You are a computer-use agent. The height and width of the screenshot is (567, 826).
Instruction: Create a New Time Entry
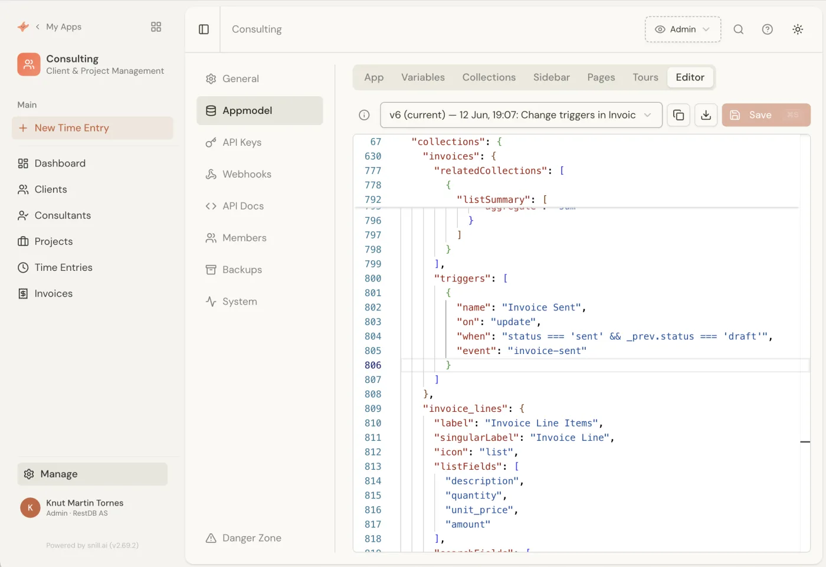[93, 128]
